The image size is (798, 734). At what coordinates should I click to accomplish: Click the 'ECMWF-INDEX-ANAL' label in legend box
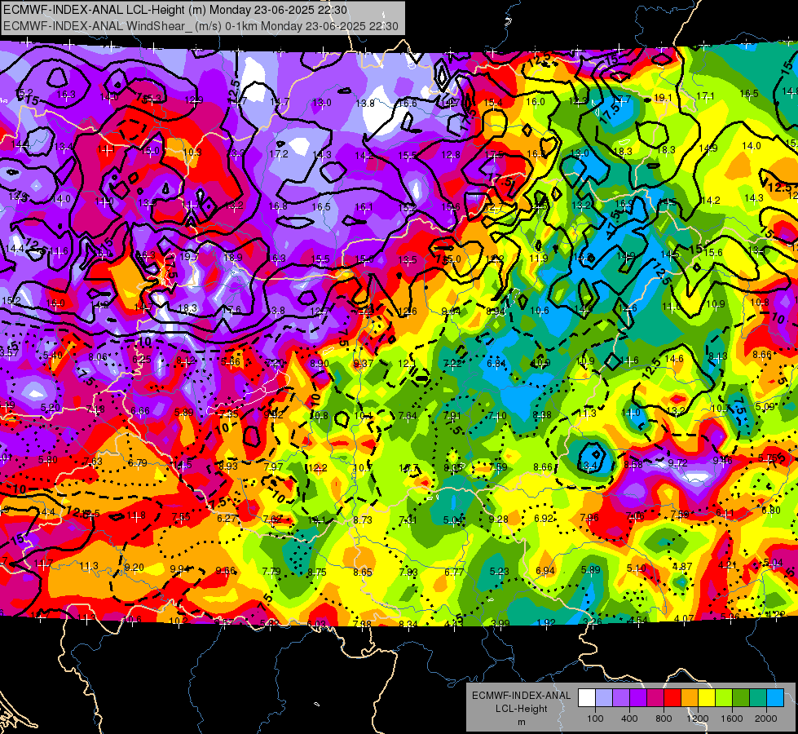[x=521, y=696]
